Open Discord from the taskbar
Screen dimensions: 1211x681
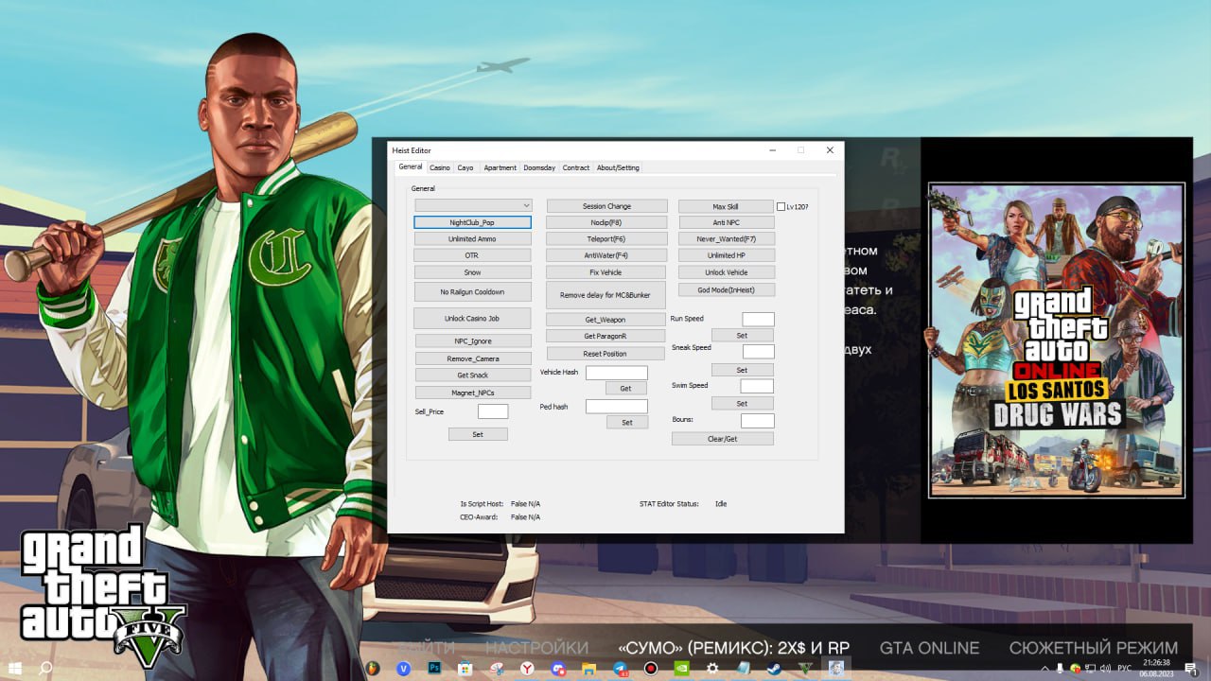point(557,668)
